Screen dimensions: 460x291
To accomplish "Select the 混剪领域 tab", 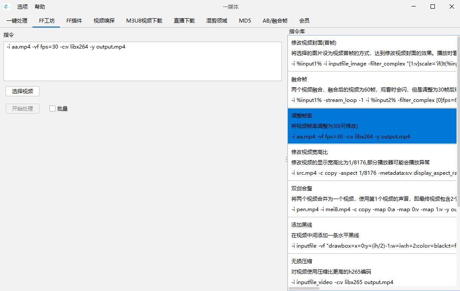I will coord(216,21).
